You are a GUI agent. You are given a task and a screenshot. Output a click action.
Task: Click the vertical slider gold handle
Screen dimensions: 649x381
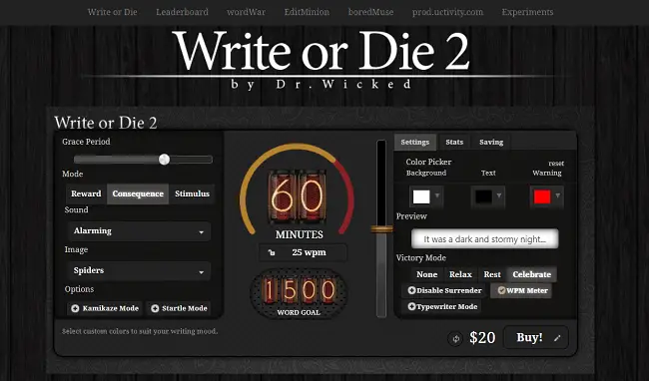click(x=381, y=229)
